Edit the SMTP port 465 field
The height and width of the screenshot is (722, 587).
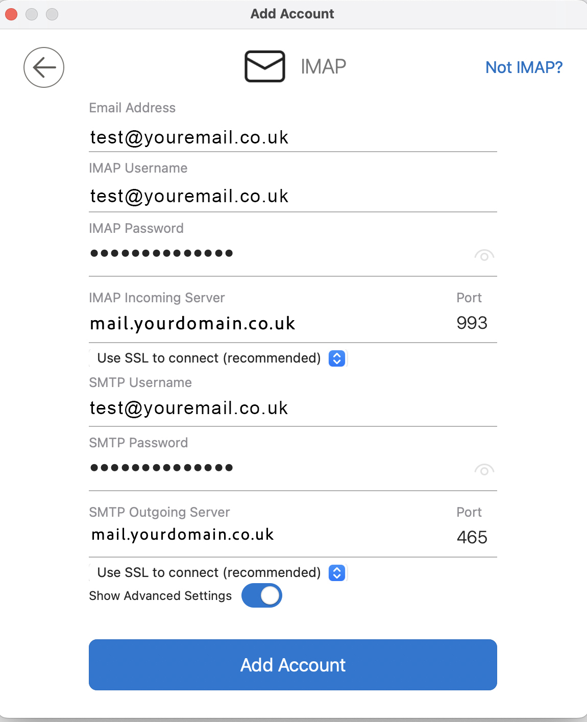472,537
